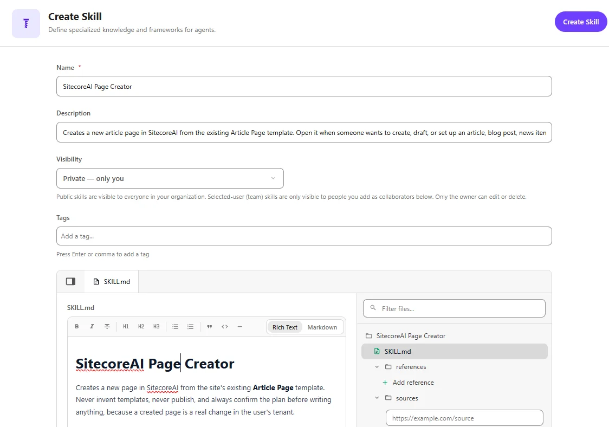Toggle the sidebar panel icon
This screenshot has height=427, width=609.
[x=70, y=281]
